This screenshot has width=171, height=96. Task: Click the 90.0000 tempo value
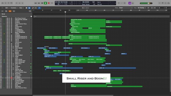coord(85,2)
